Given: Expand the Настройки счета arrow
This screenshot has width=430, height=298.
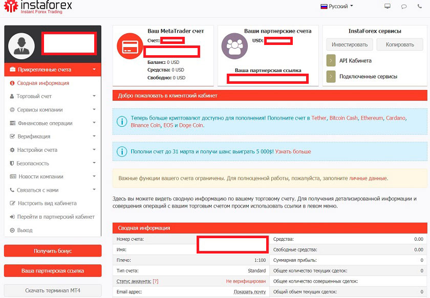Looking at the screenshot, I should [x=94, y=150].
